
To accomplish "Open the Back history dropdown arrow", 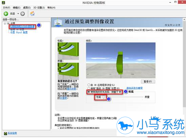I will (18, 14).
